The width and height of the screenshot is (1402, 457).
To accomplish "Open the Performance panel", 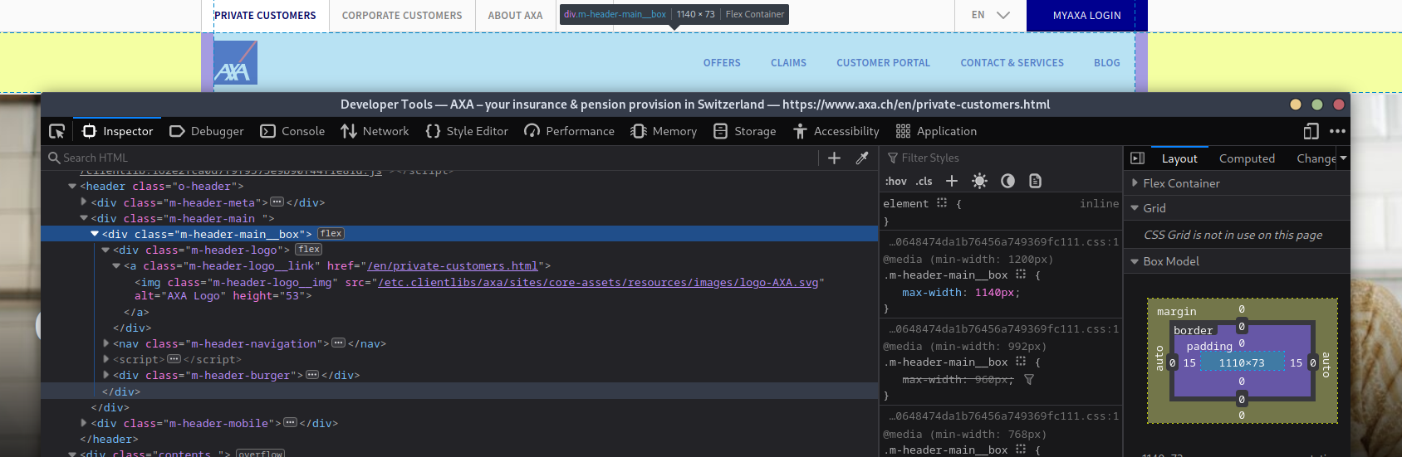I will (x=570, y=131).
